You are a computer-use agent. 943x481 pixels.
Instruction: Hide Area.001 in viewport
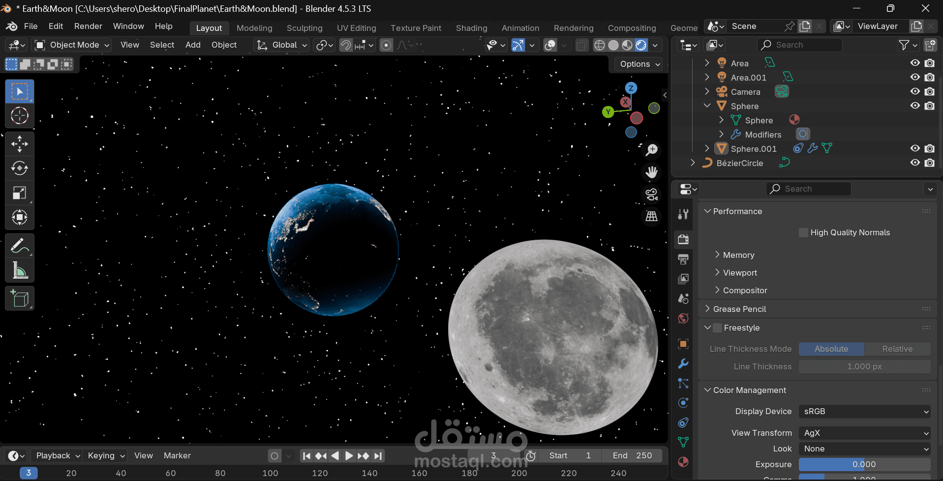[915, 77]
